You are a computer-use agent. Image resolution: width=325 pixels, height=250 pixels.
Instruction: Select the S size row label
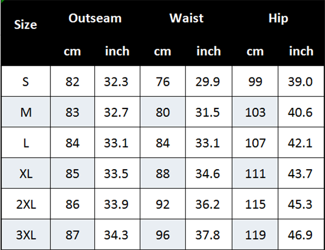pos(25,82)
